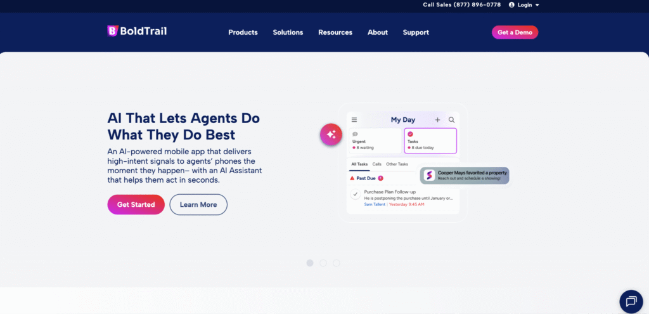649x314 pixels.
Task: Check off the Purchase Plan Follow-up task
Action: point(355,194)
